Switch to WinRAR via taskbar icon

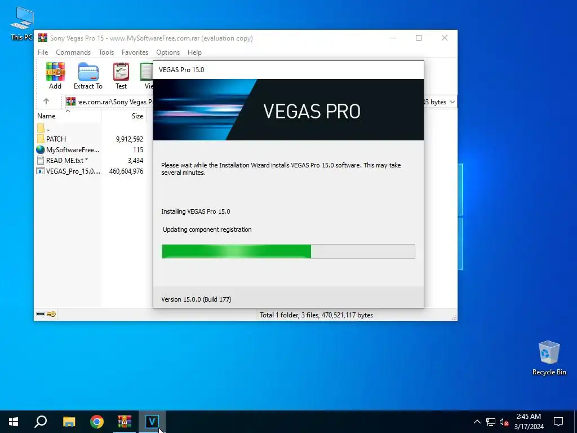125,422
